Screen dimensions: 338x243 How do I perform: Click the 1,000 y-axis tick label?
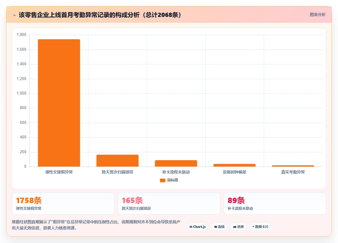click(x=21, y=93)
